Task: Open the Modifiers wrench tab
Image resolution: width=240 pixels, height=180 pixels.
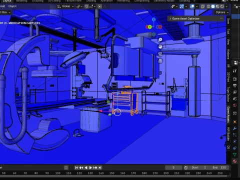Action: coord(235,128)
